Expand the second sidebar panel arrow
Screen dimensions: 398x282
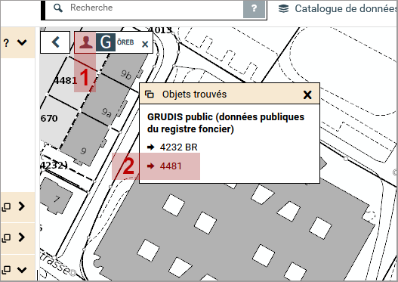(22, 237)
